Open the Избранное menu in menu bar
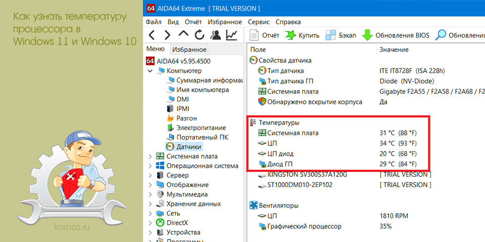This screenshot has width=485, height=242. point(225,22)
